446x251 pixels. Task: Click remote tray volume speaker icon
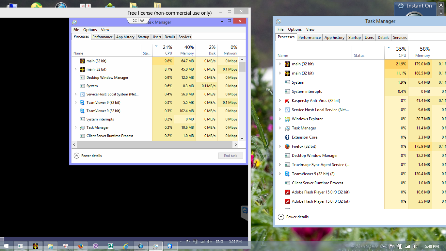pyautogui.click(x=209, y=242)
